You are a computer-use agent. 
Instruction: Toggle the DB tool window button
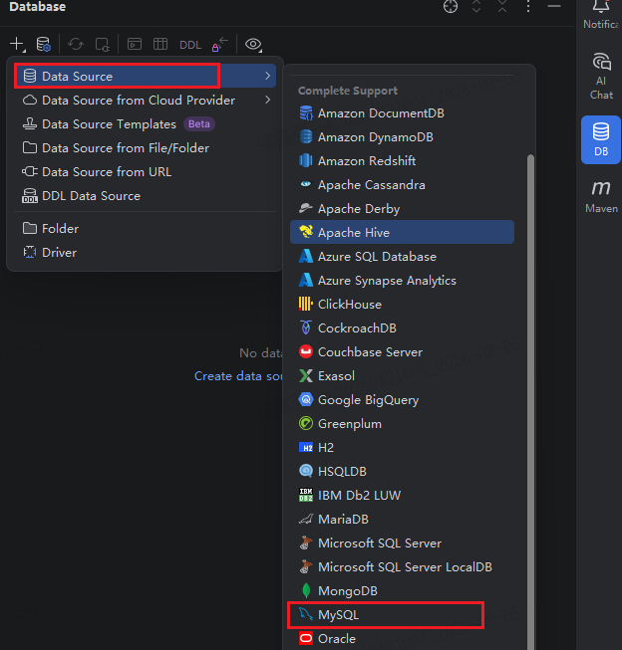[601, 139]
